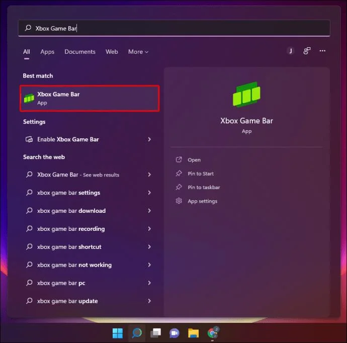This screenshot has width=347, height=343.
Task: Click search icon beside xbox game bar shortcut
Action: click(x=29, y=247)
